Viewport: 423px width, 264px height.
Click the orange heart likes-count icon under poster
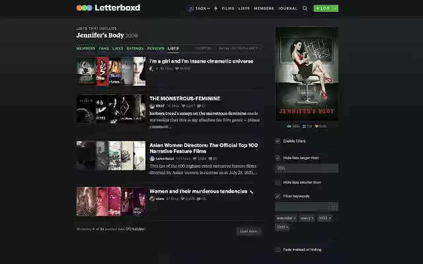[317, 126]
